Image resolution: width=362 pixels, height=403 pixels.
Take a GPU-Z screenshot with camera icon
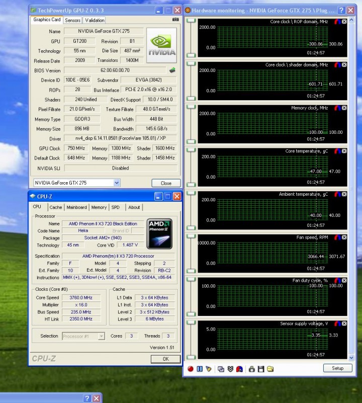(x=175, y=20)
